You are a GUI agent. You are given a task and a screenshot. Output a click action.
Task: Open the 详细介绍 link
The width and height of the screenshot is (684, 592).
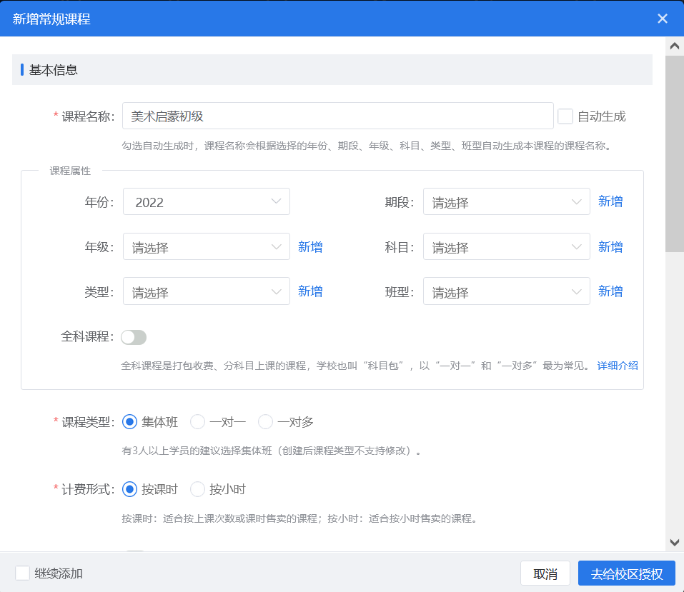618,366
